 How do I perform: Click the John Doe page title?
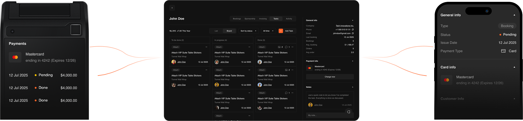pos(177,19)
